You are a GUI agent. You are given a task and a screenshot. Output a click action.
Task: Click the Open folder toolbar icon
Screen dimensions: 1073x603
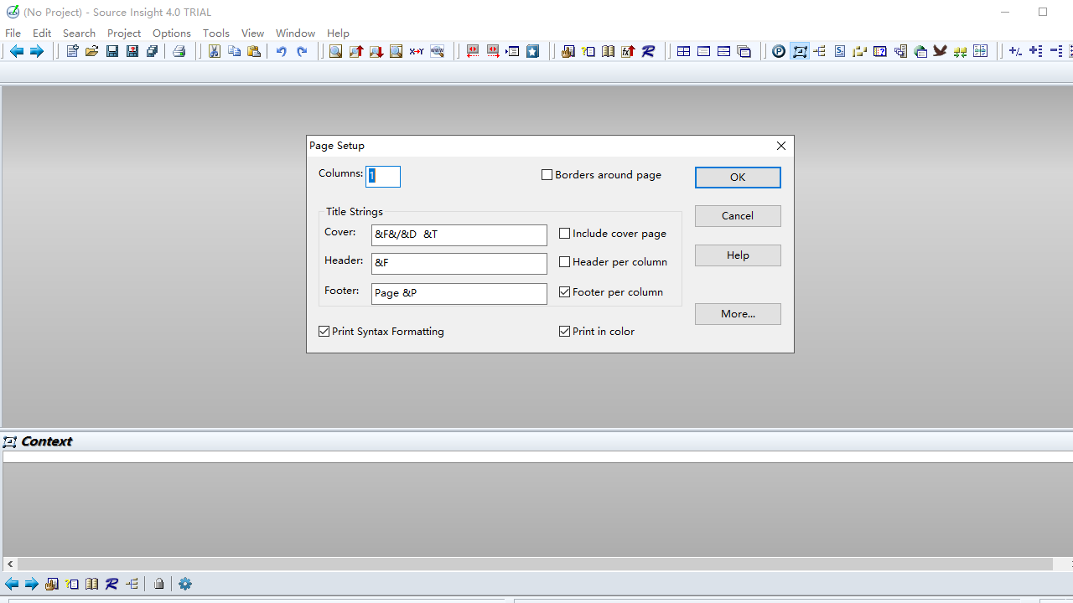click(91, 51)
